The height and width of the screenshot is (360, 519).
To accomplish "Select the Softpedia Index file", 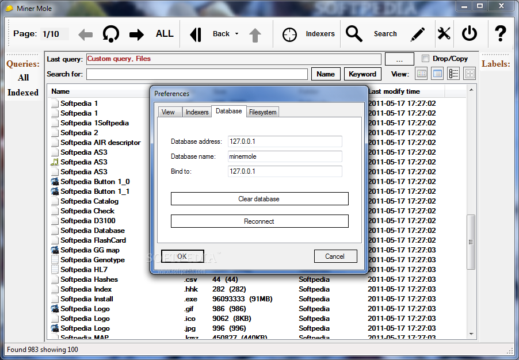I will pyautogui.click(x=86, y=289).
